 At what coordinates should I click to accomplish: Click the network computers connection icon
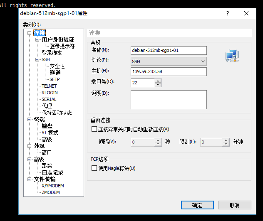231,56
